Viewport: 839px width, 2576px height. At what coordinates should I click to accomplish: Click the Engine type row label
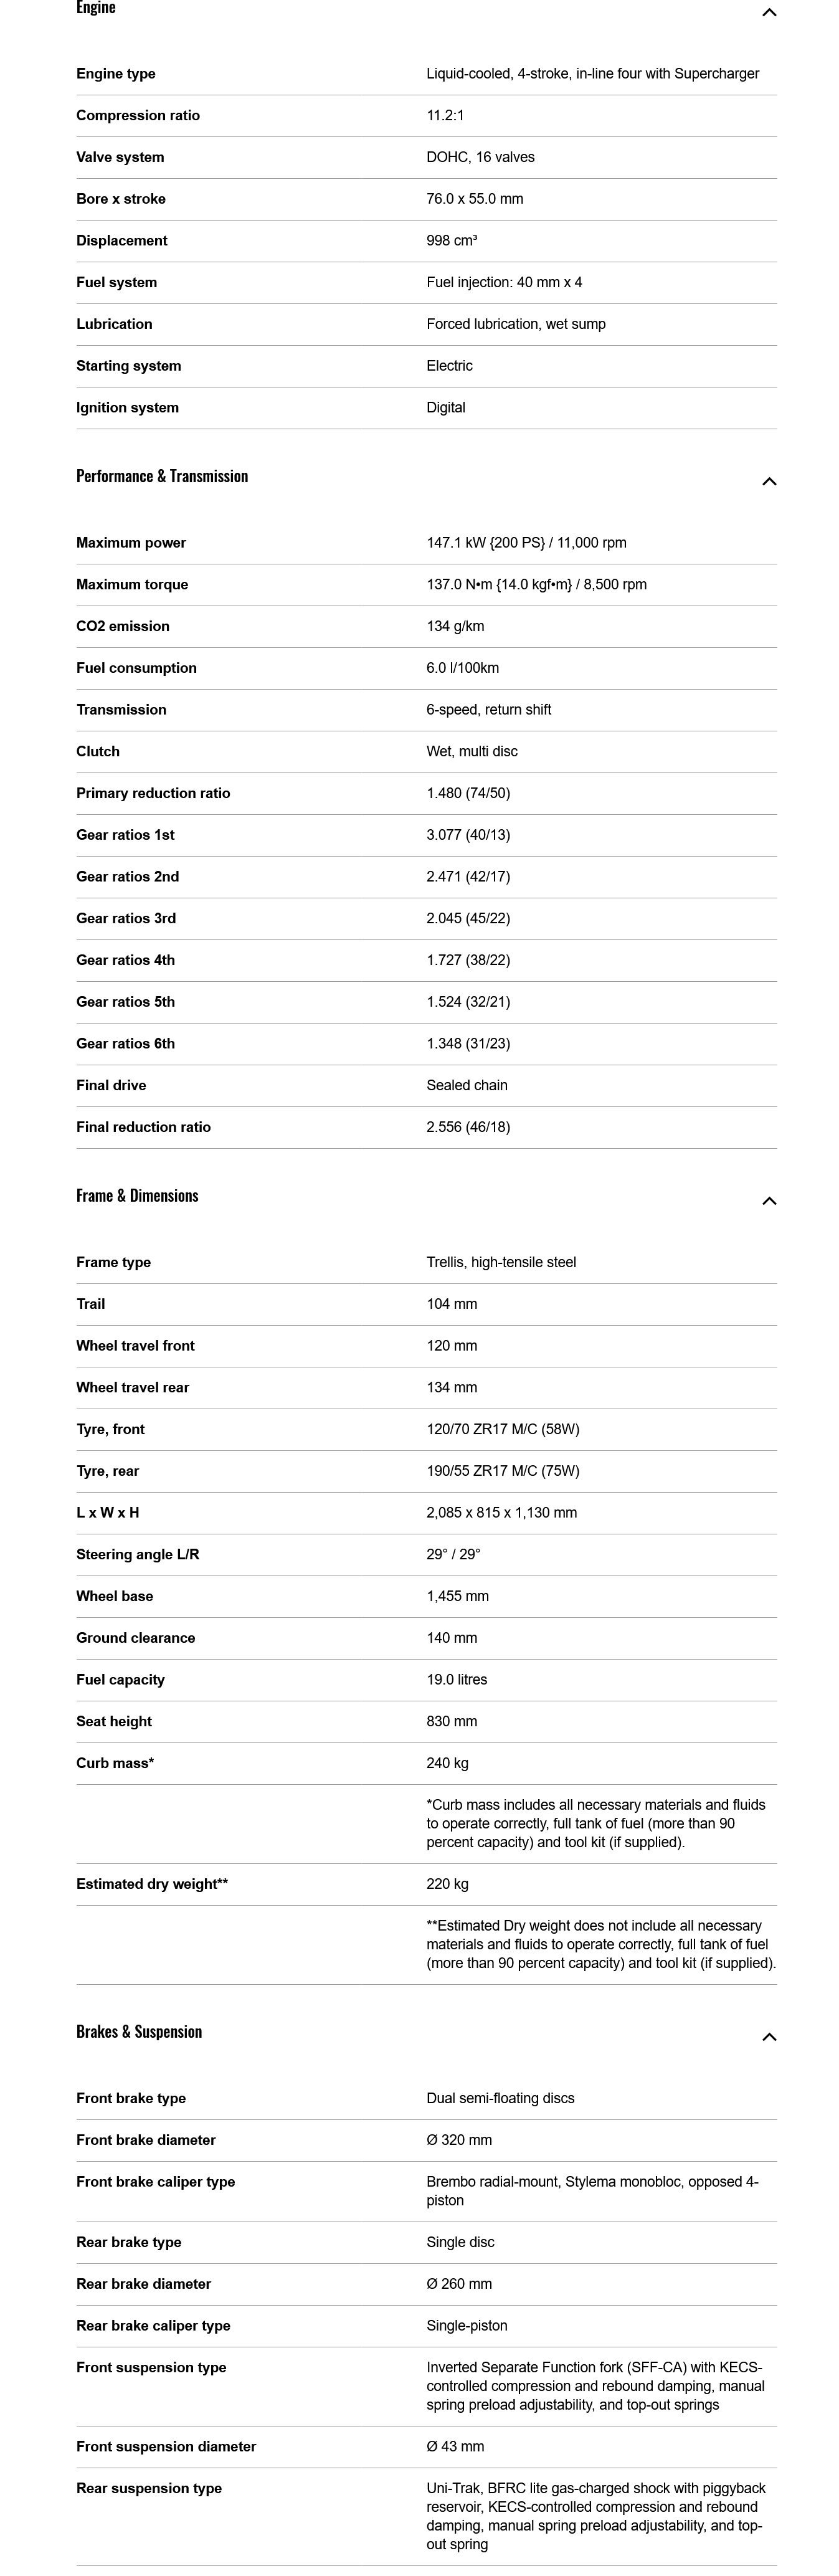(x=116, y=74)
